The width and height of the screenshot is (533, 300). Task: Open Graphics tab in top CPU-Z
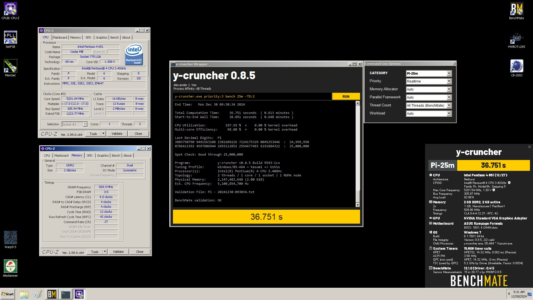(101, 37)
